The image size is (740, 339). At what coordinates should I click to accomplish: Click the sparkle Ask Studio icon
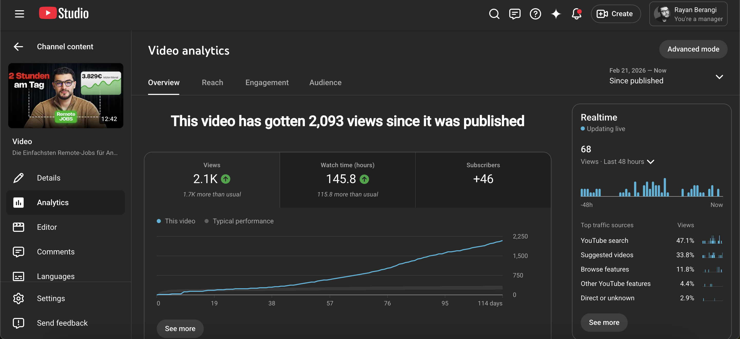(x=556, y=14)
